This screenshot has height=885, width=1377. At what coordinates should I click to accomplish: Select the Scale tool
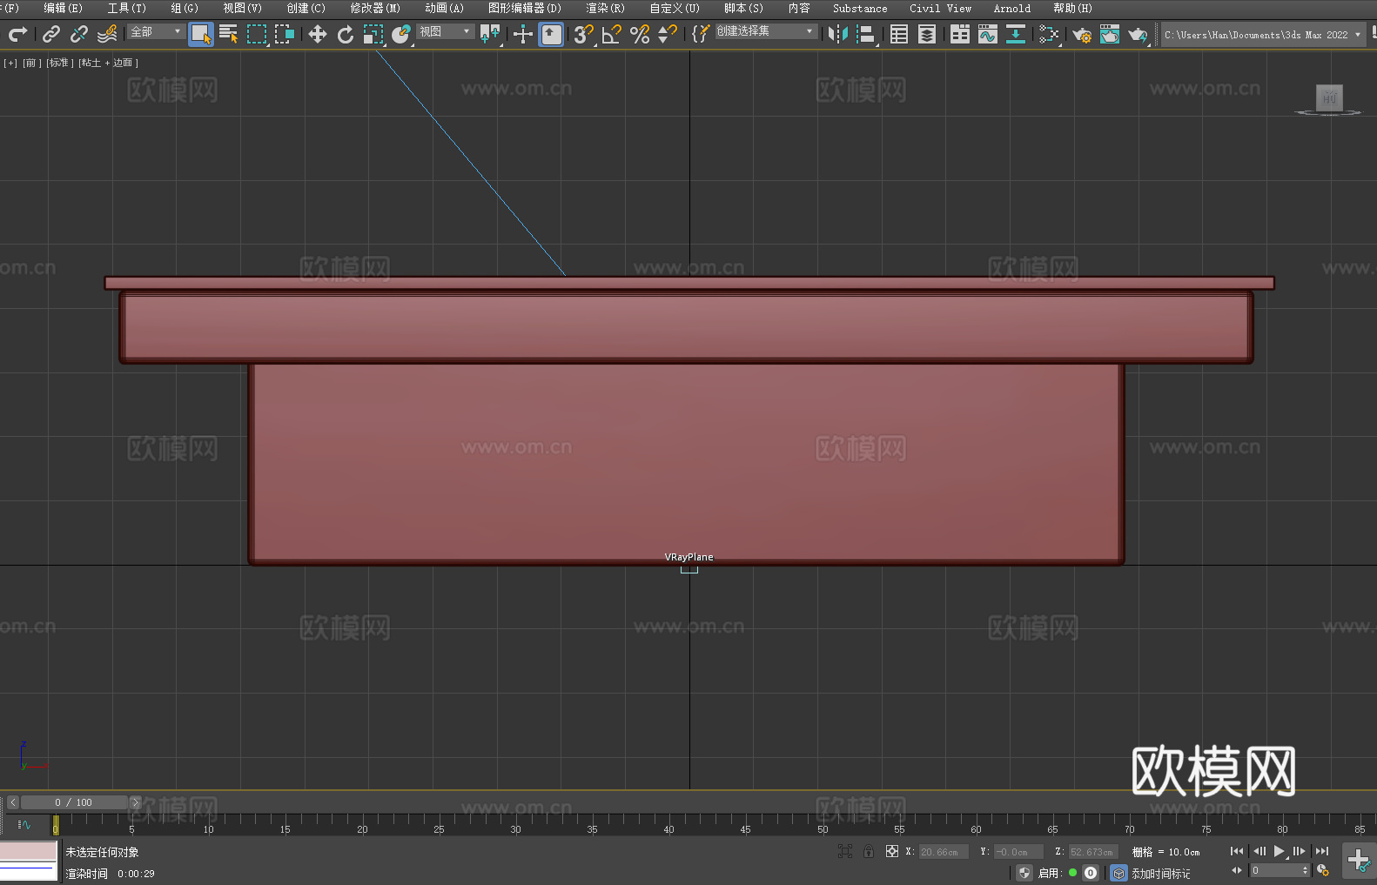pos(373,34)
